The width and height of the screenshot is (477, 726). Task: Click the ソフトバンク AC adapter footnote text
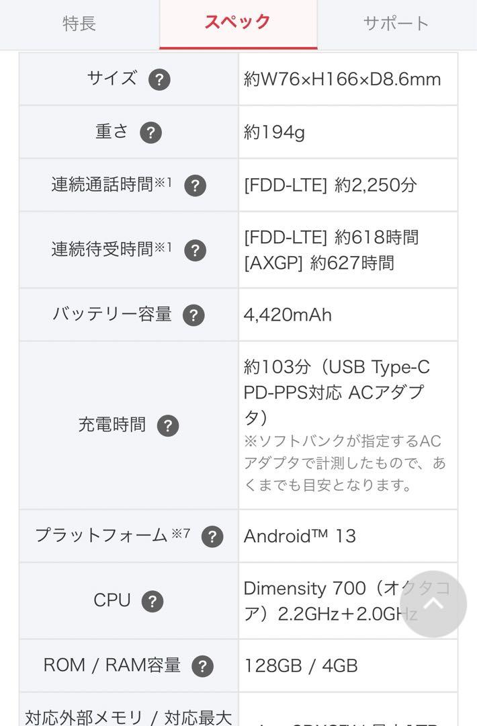pyautogui.click(x=345, y=463)
